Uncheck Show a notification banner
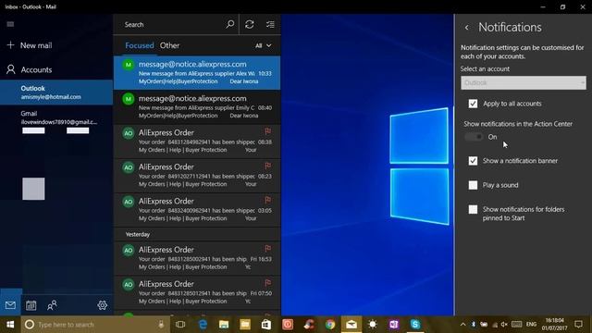The image size is (592, 333). click(x=473, y=161)
